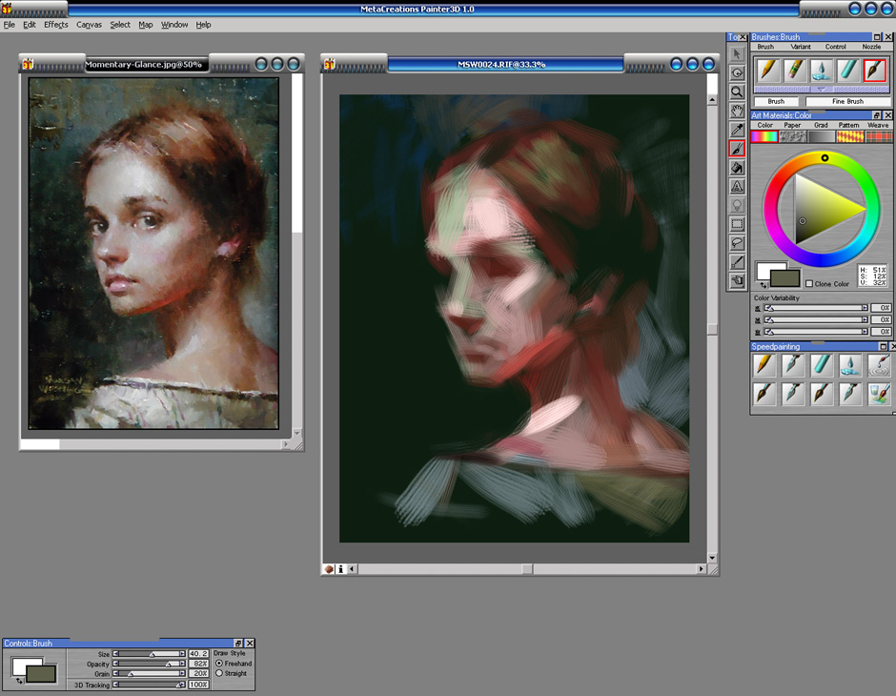Pick the teal marker in Speedpainting palette
This screenshot has width=896, height=696.
click(822, 365)
